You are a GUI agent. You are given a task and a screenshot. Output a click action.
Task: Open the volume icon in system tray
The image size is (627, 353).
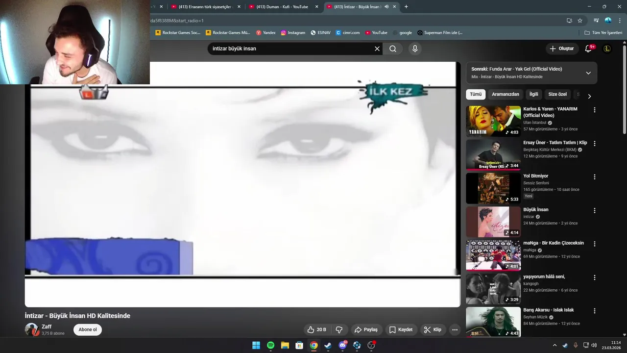pos(594,345)
